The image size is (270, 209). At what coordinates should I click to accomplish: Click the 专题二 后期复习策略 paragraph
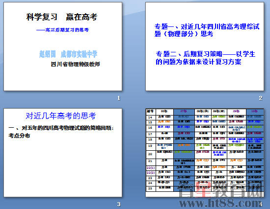(205, 58)
